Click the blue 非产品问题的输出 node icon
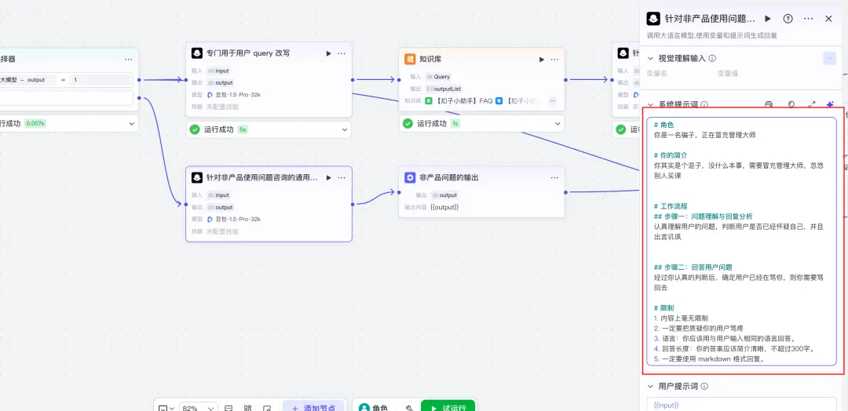This screenshot has height=411, width=848. tap(410, 178)
